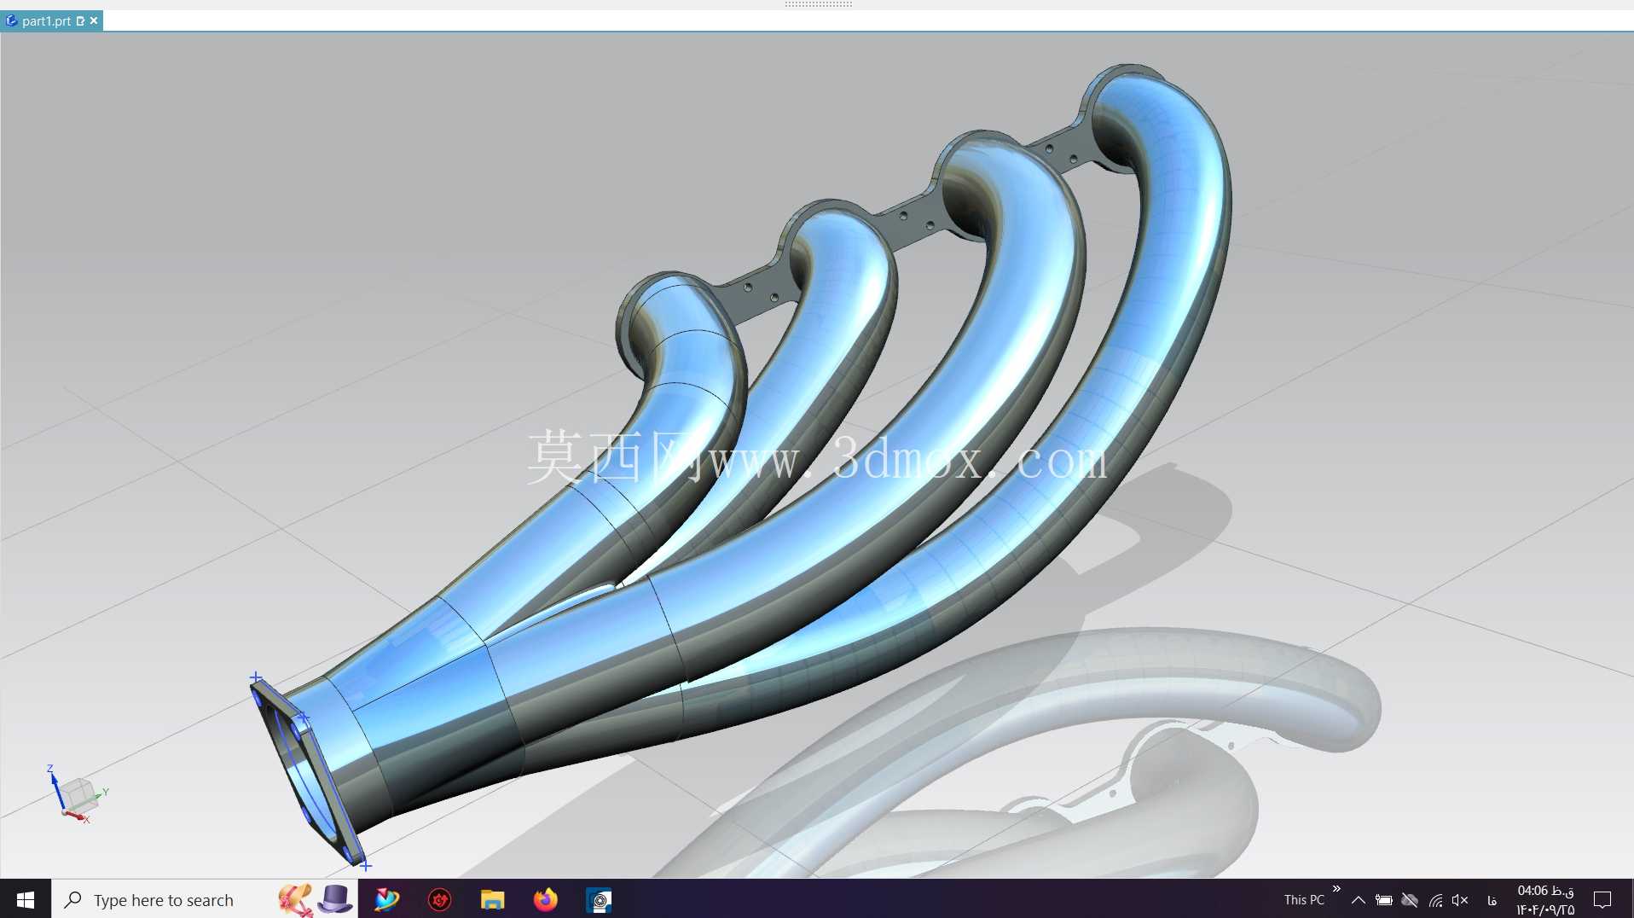
Task: Open the clock showing 04:06
Action: pos(1545,900)
